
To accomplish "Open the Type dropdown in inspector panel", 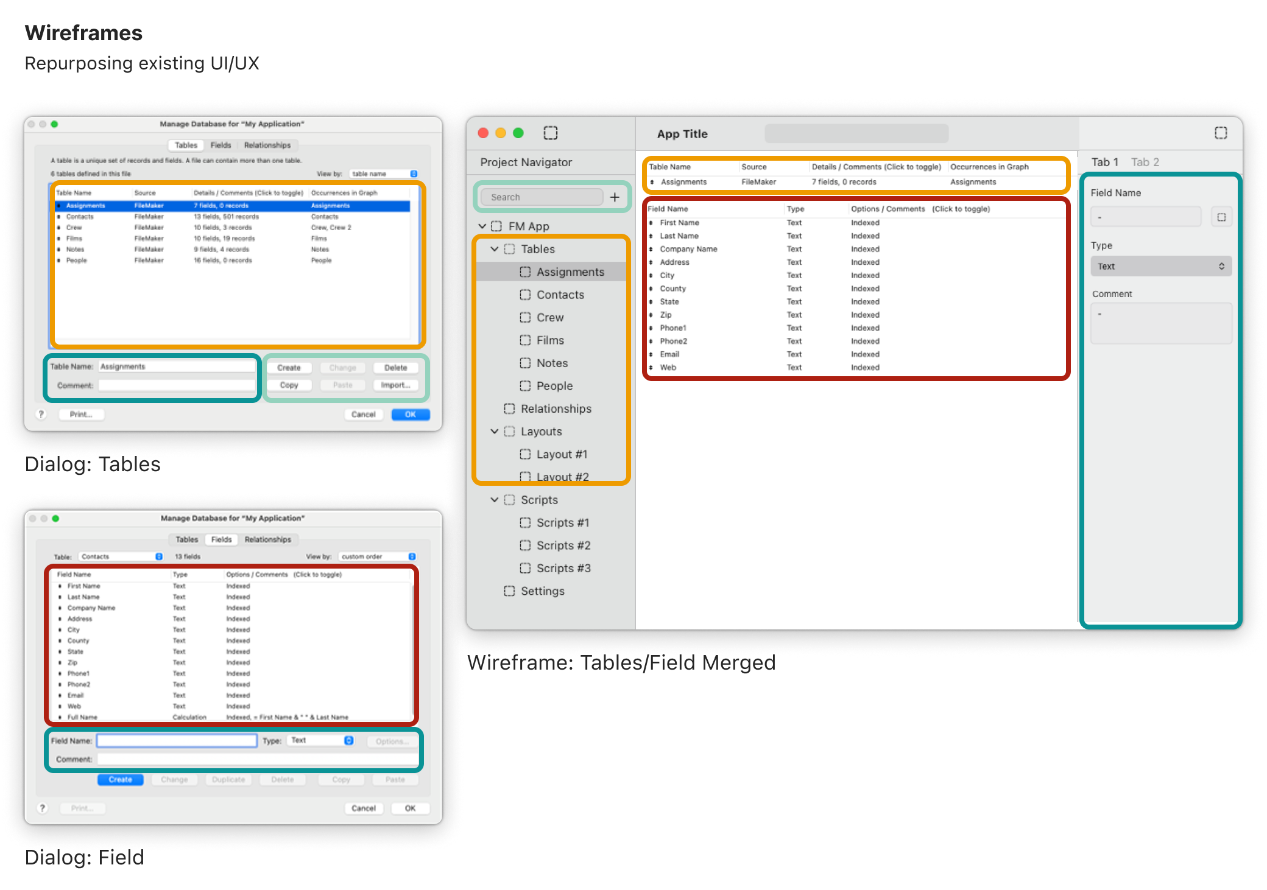I will pyautogui.click(x=1161, y=266).
